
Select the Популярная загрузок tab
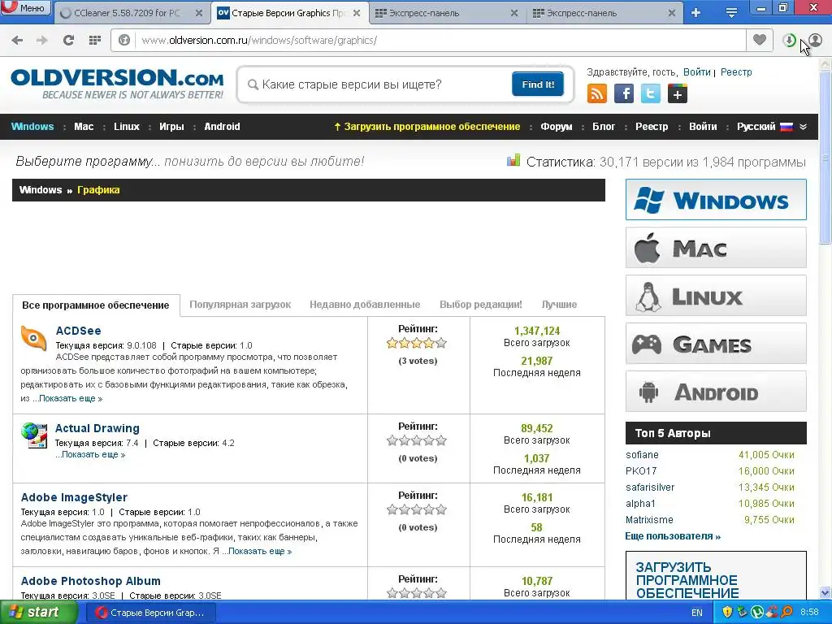[x=240, y=305]
